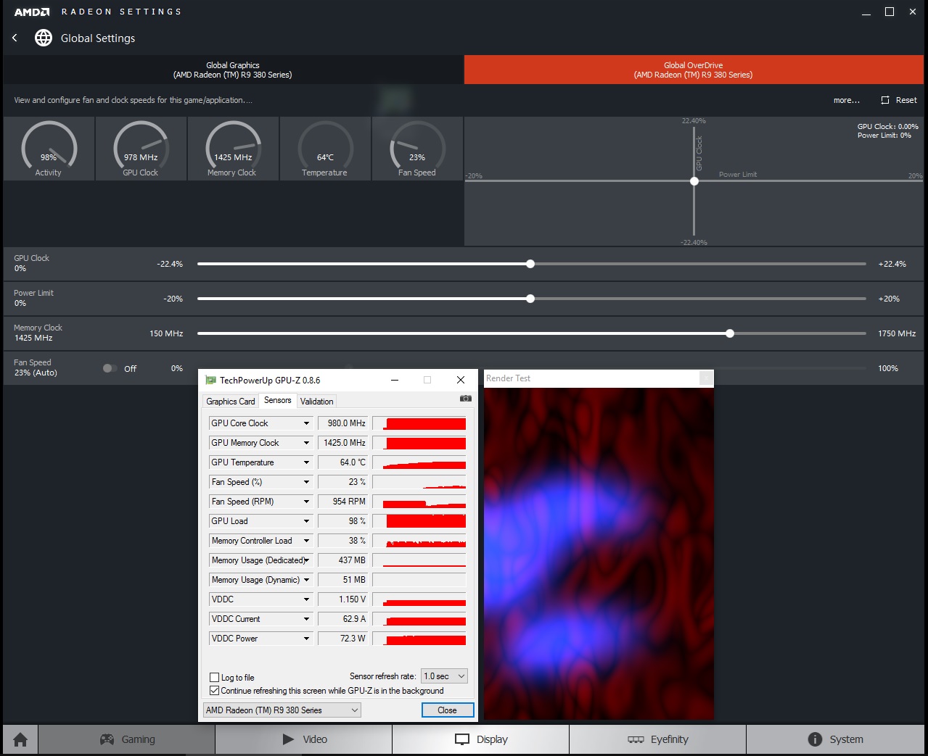Image resolution: width=928 pixels, height=756 pixels.
Task: Click the Fan Speed gauge tile
Action: pyautogui.click(x=417, y=149)
